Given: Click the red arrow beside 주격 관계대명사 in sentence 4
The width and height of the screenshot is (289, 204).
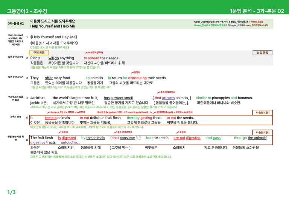Looking at the screenshot, I should pyautogui.click(x=158, y=92).
